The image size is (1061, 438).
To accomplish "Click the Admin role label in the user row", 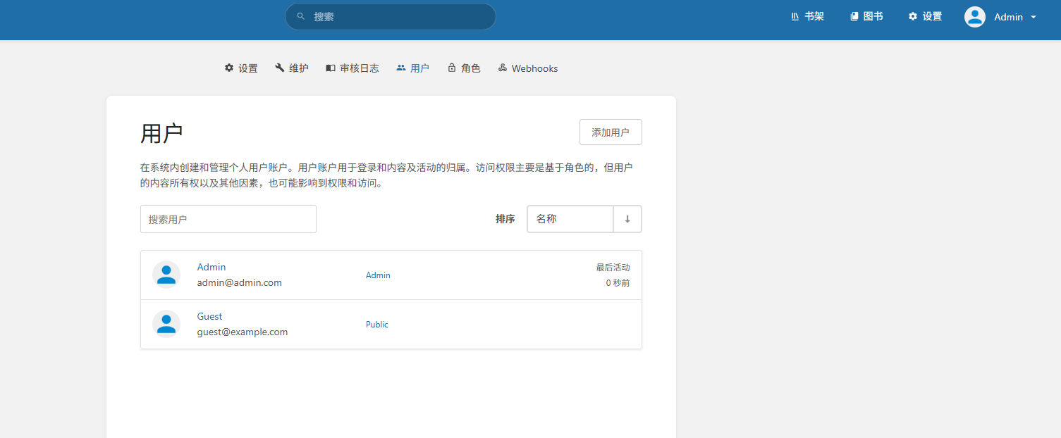I will pyautogui.click(x=378, y=275).
